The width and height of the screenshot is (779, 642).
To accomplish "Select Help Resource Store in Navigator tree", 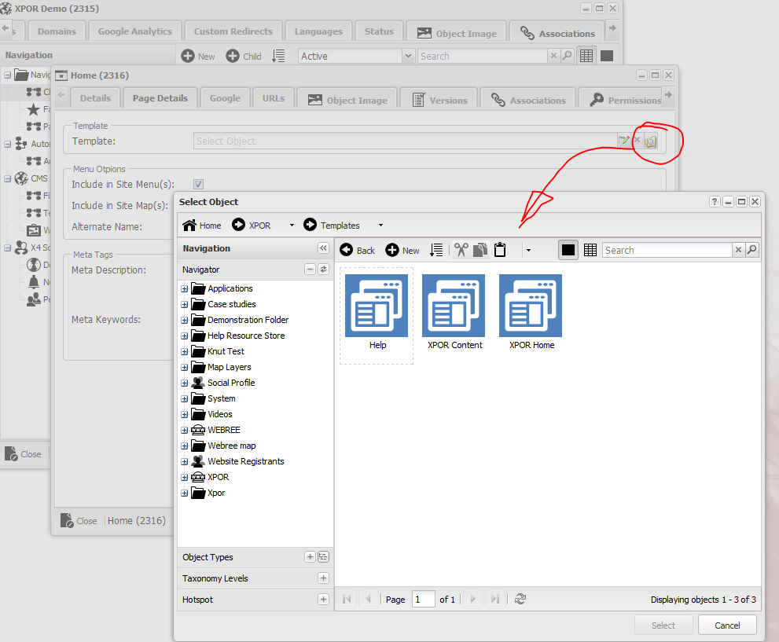I will [246, 336].
